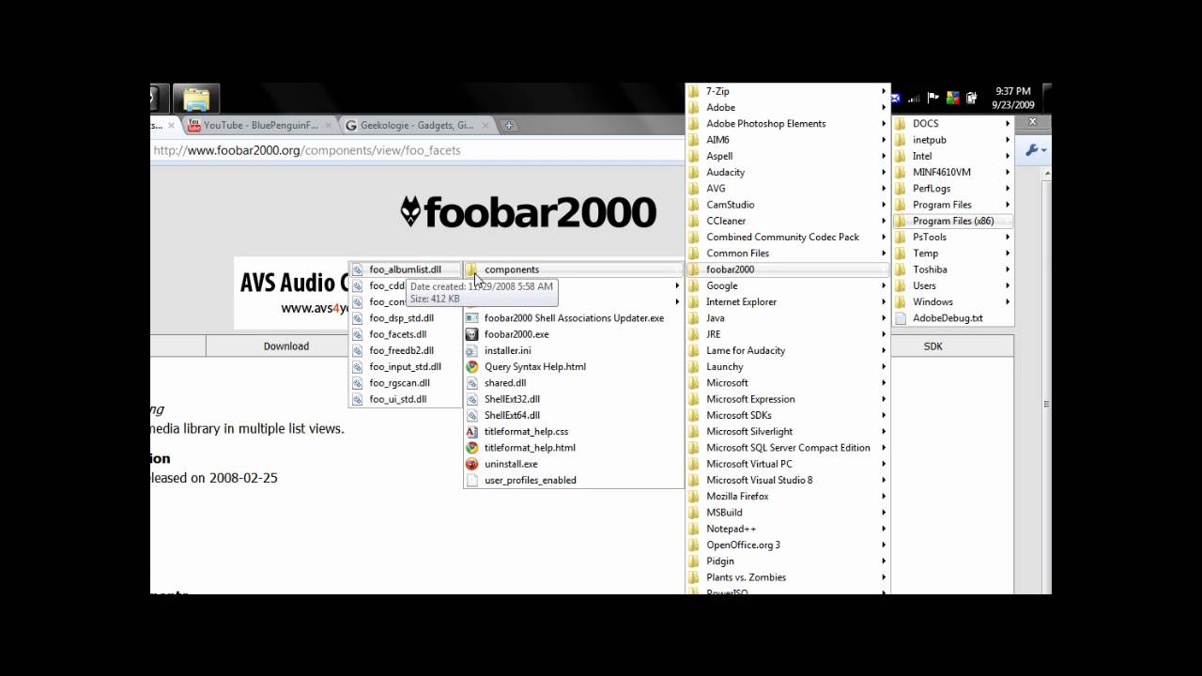Viewport: 1202px width, 676px height.
Task: Switch to the Geekologie - Gadgets tab
Action: coord(419,125)
